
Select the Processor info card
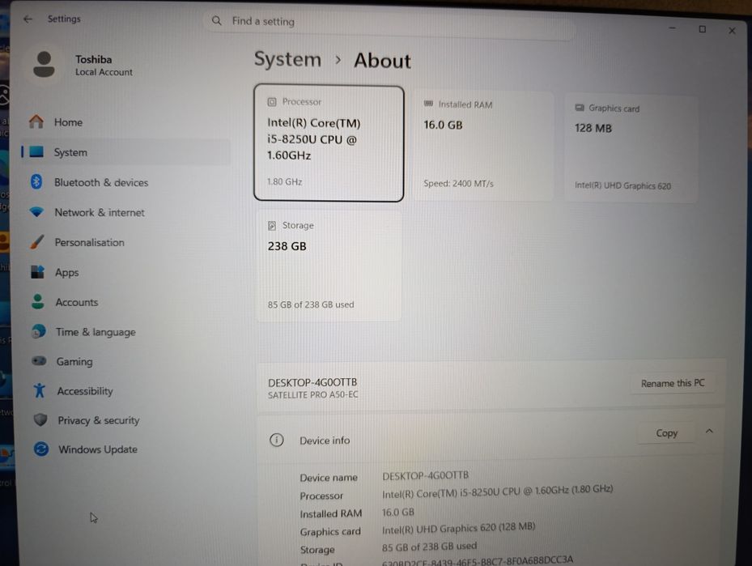tap(329, 143)
